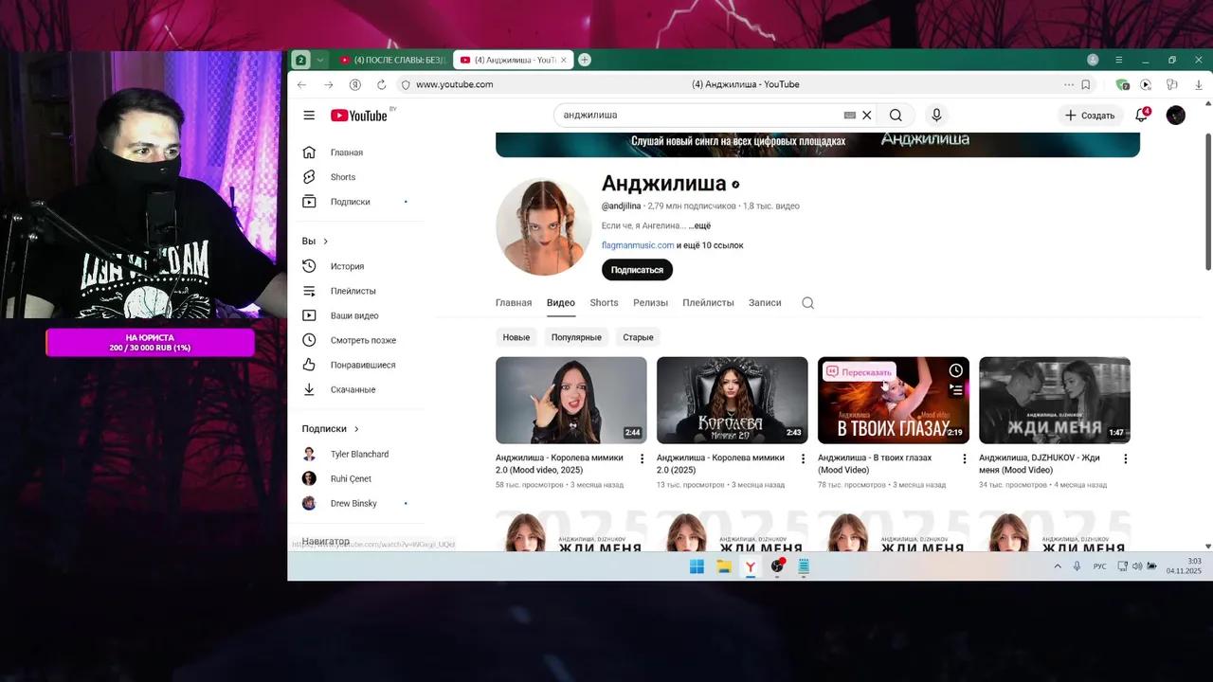Switch to the channel Главная tab
The height and width of the screenshot is (682, 1213).
[x=514, y=303]
